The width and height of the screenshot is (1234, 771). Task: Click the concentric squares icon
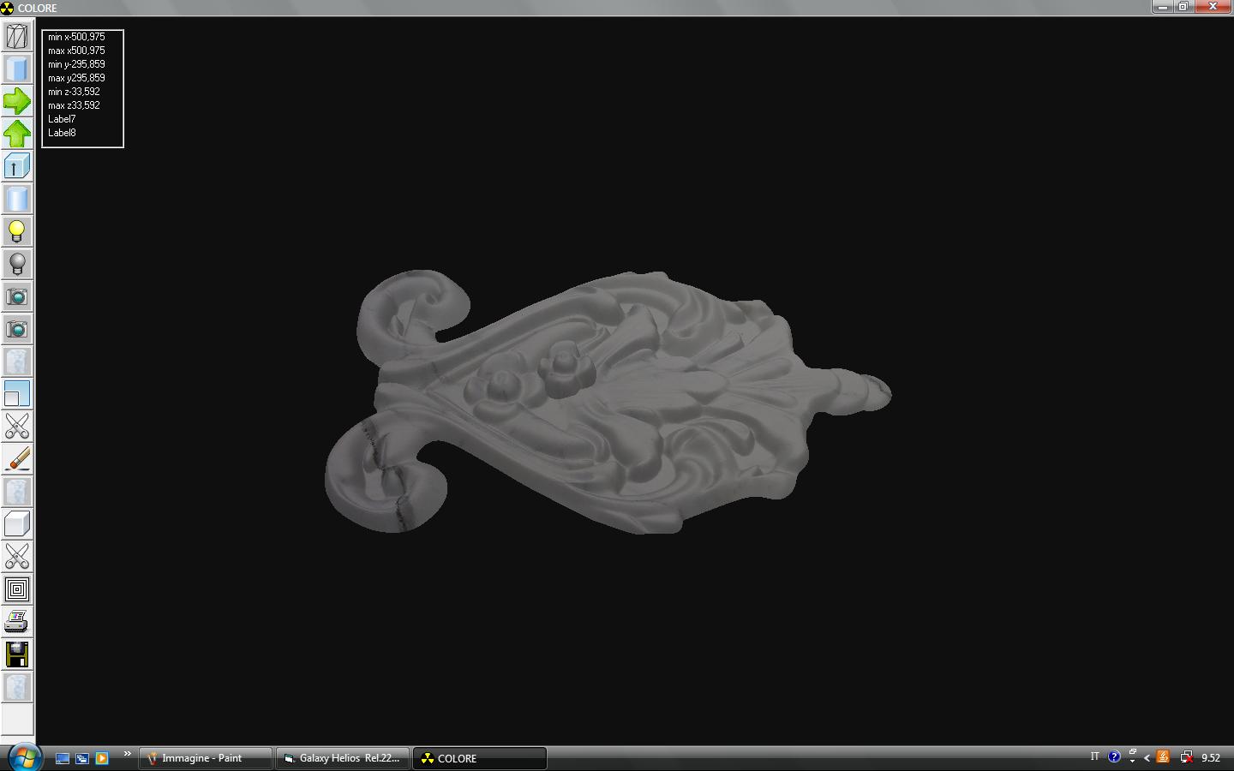(x=17, y=589)
